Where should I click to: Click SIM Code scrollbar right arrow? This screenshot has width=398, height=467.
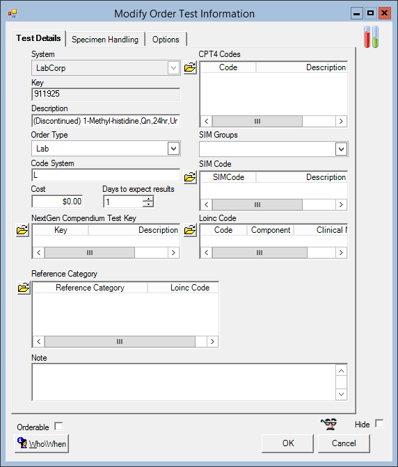[341, 204]
